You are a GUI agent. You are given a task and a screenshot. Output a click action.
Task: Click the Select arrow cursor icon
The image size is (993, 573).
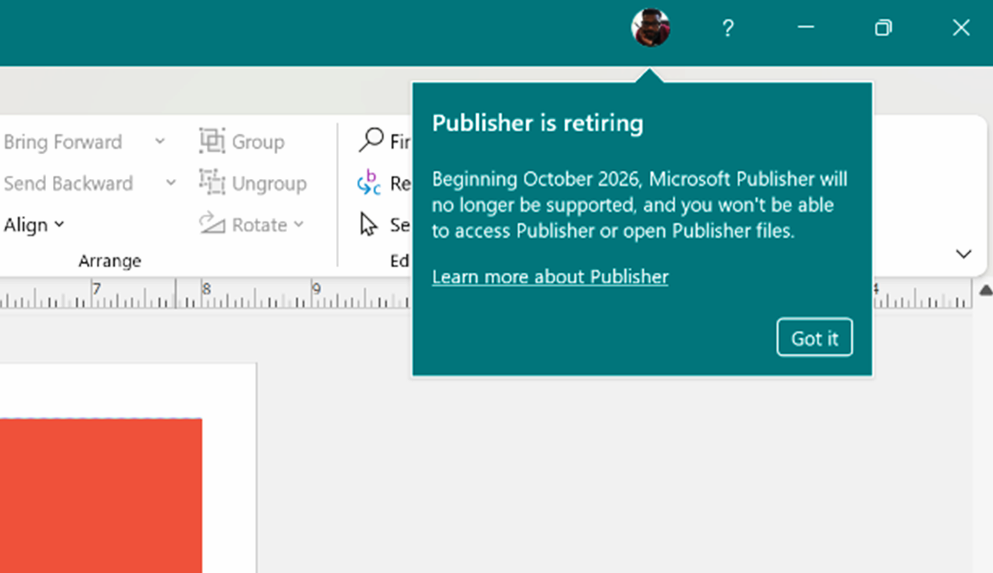pyautogui.click(x=369, y=224)
